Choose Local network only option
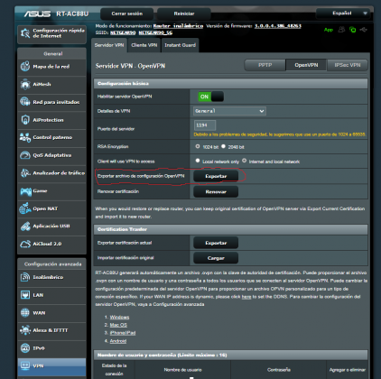This screenshot has width=381, height=379. click(198, 161)
